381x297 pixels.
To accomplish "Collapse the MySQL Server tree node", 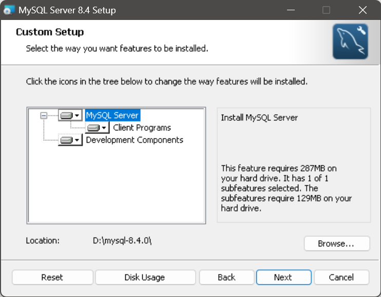I will [x=44, y=116].
